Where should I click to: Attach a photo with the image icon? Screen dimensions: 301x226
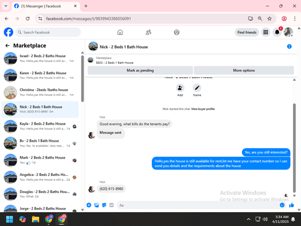(96, 205)
